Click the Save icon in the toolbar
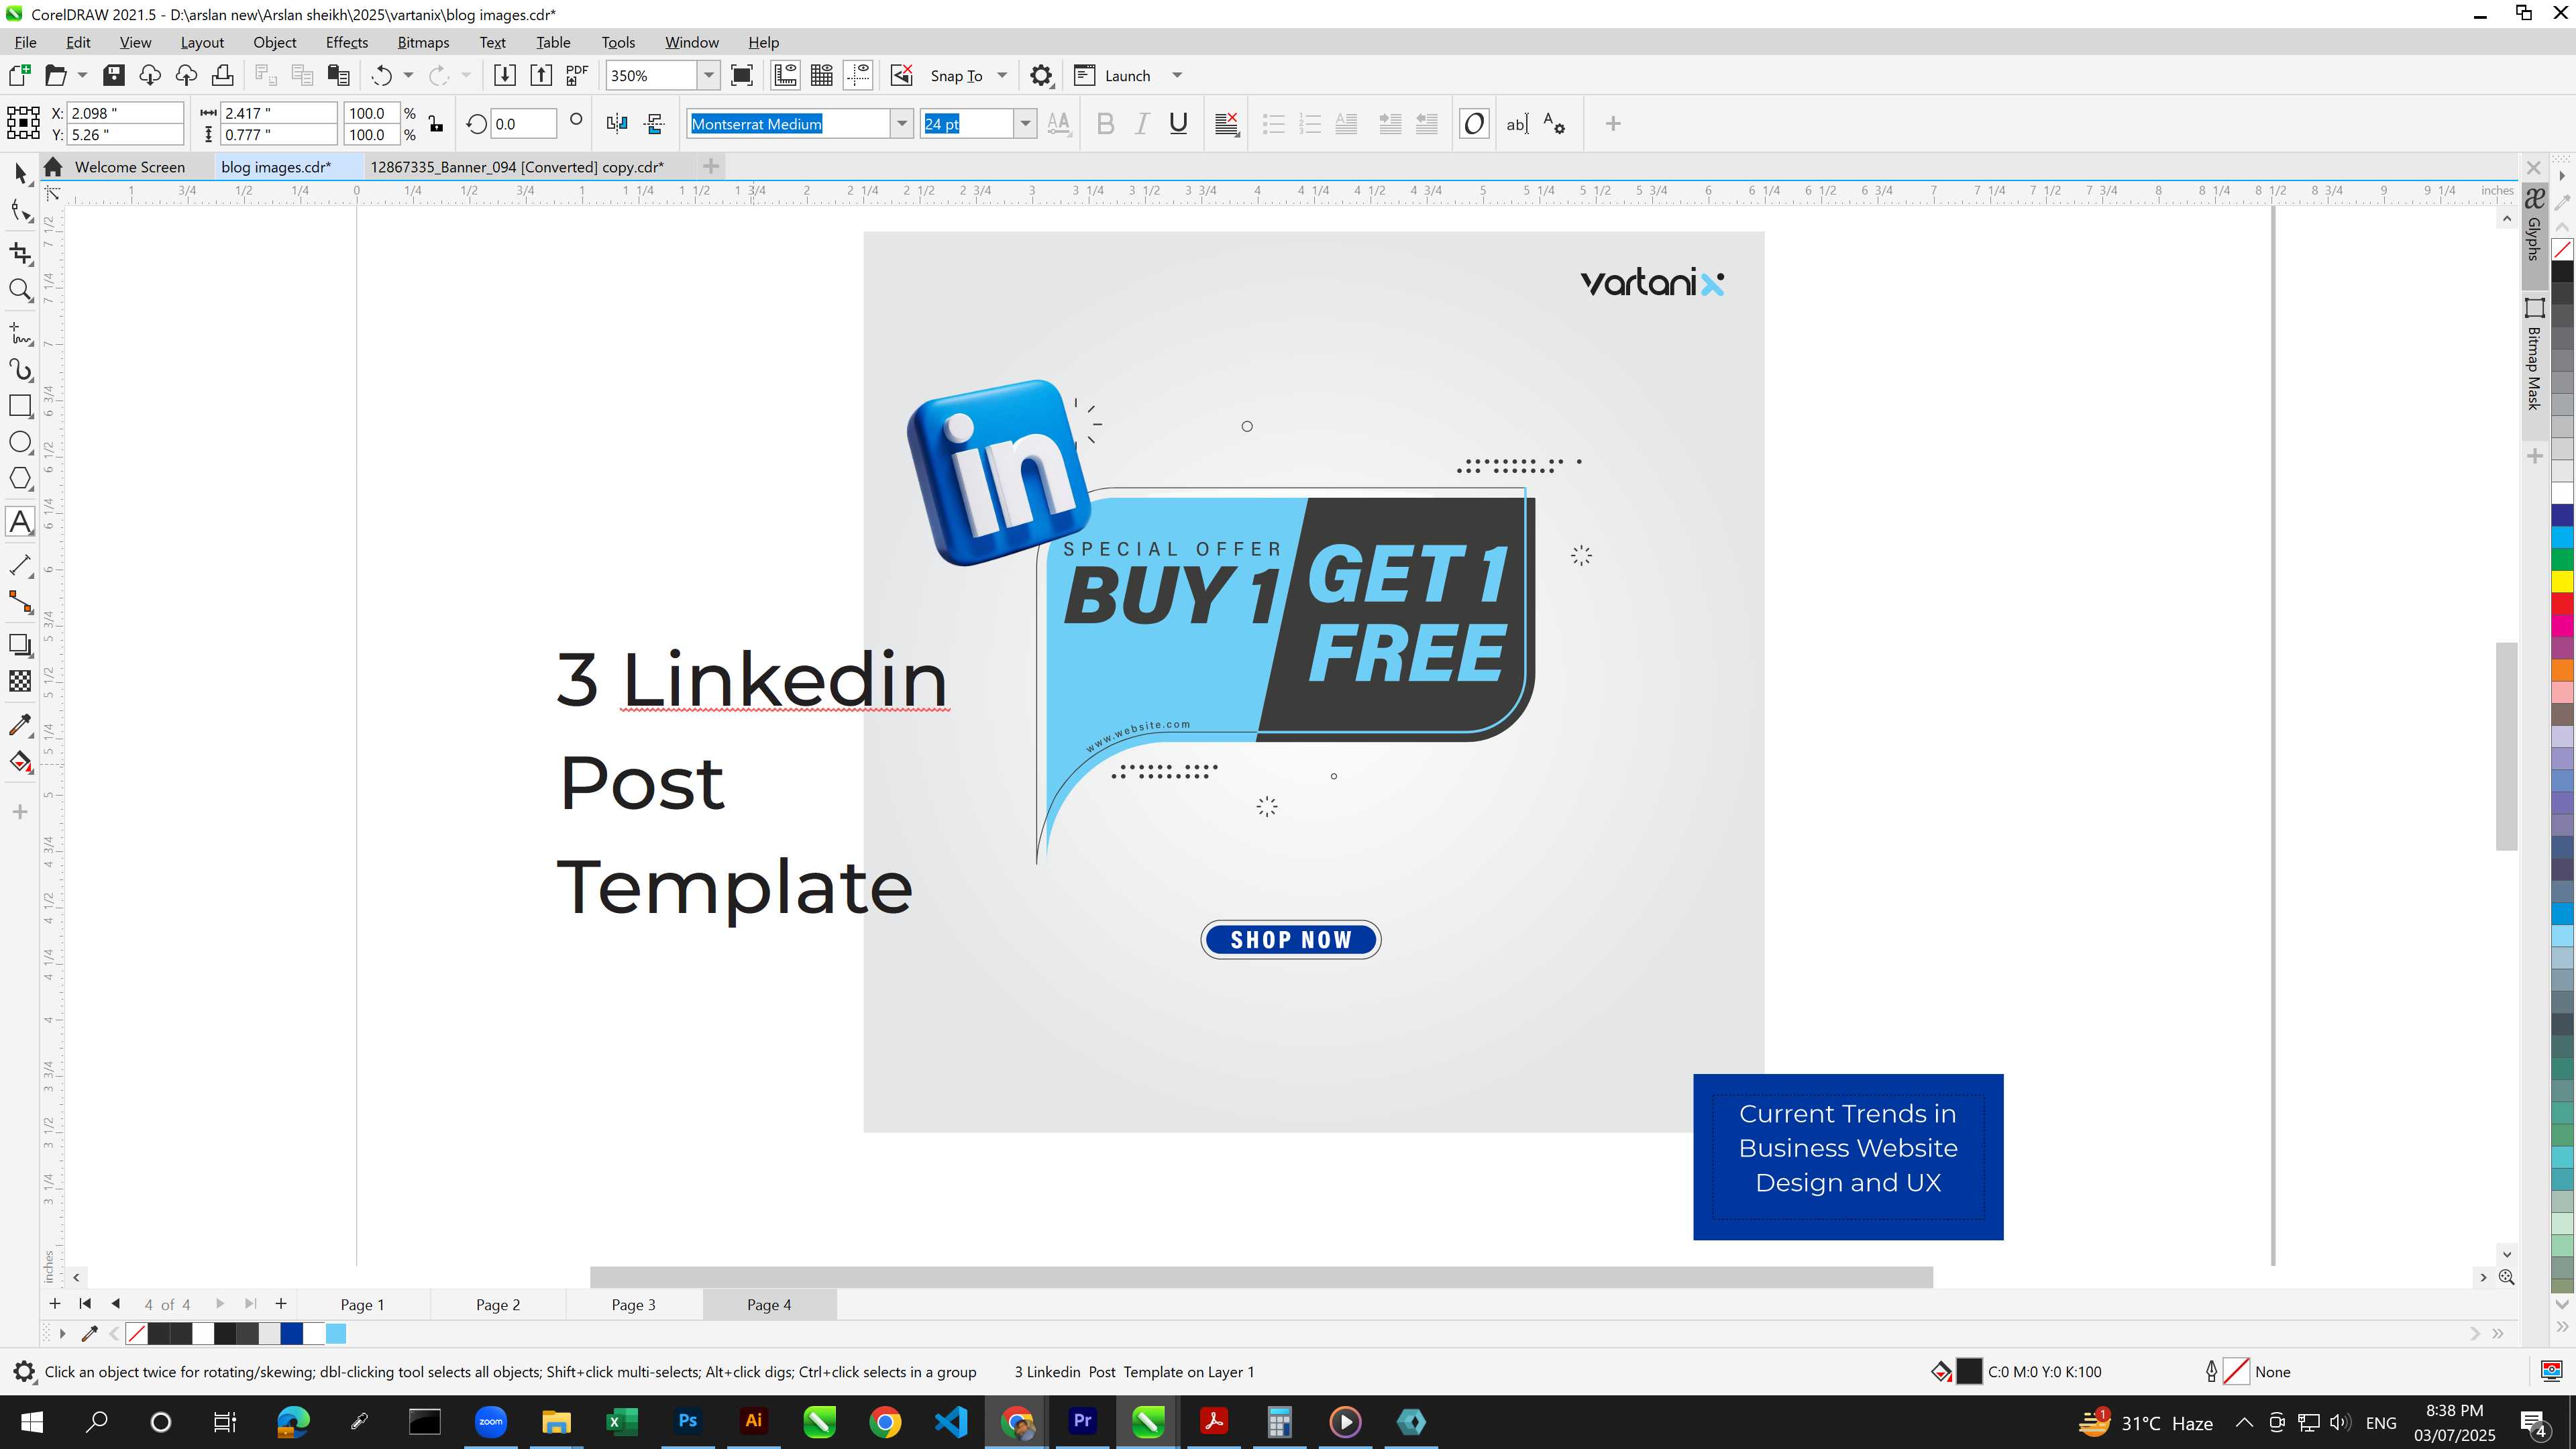Screen dimensions: 2576x1449 [x=113, y=75]
